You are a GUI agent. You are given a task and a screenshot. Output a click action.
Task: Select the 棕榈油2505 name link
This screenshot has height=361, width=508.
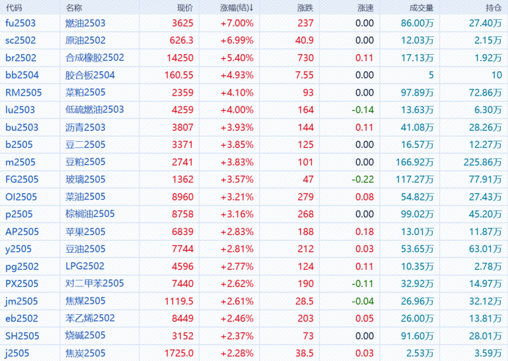(x=90, y=214)
